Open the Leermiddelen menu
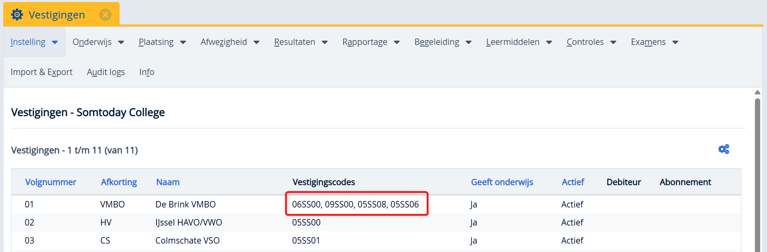This screenshot has width=767, height=252. pos(519,42)
